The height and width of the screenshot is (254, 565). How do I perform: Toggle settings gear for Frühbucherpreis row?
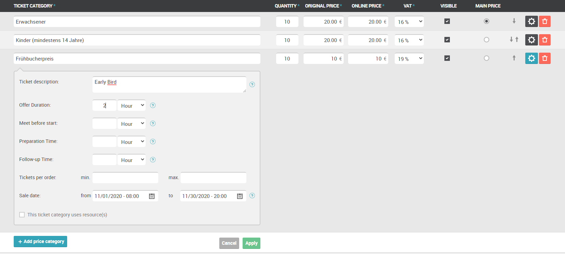click(531, 58)
